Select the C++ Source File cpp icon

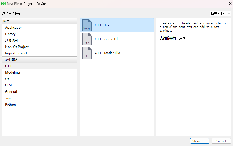click(x=87, y=39)
